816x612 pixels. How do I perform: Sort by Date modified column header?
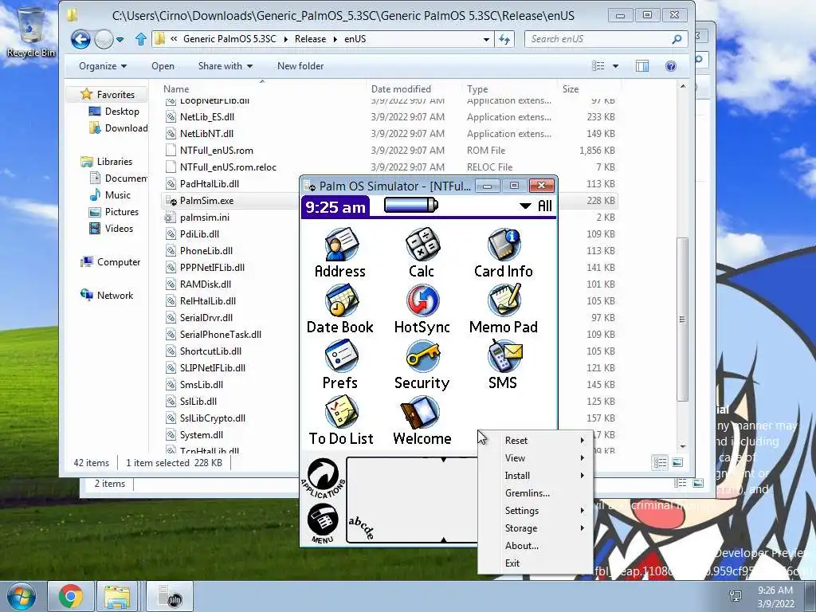pyautogui.click(x=414, y=89)
